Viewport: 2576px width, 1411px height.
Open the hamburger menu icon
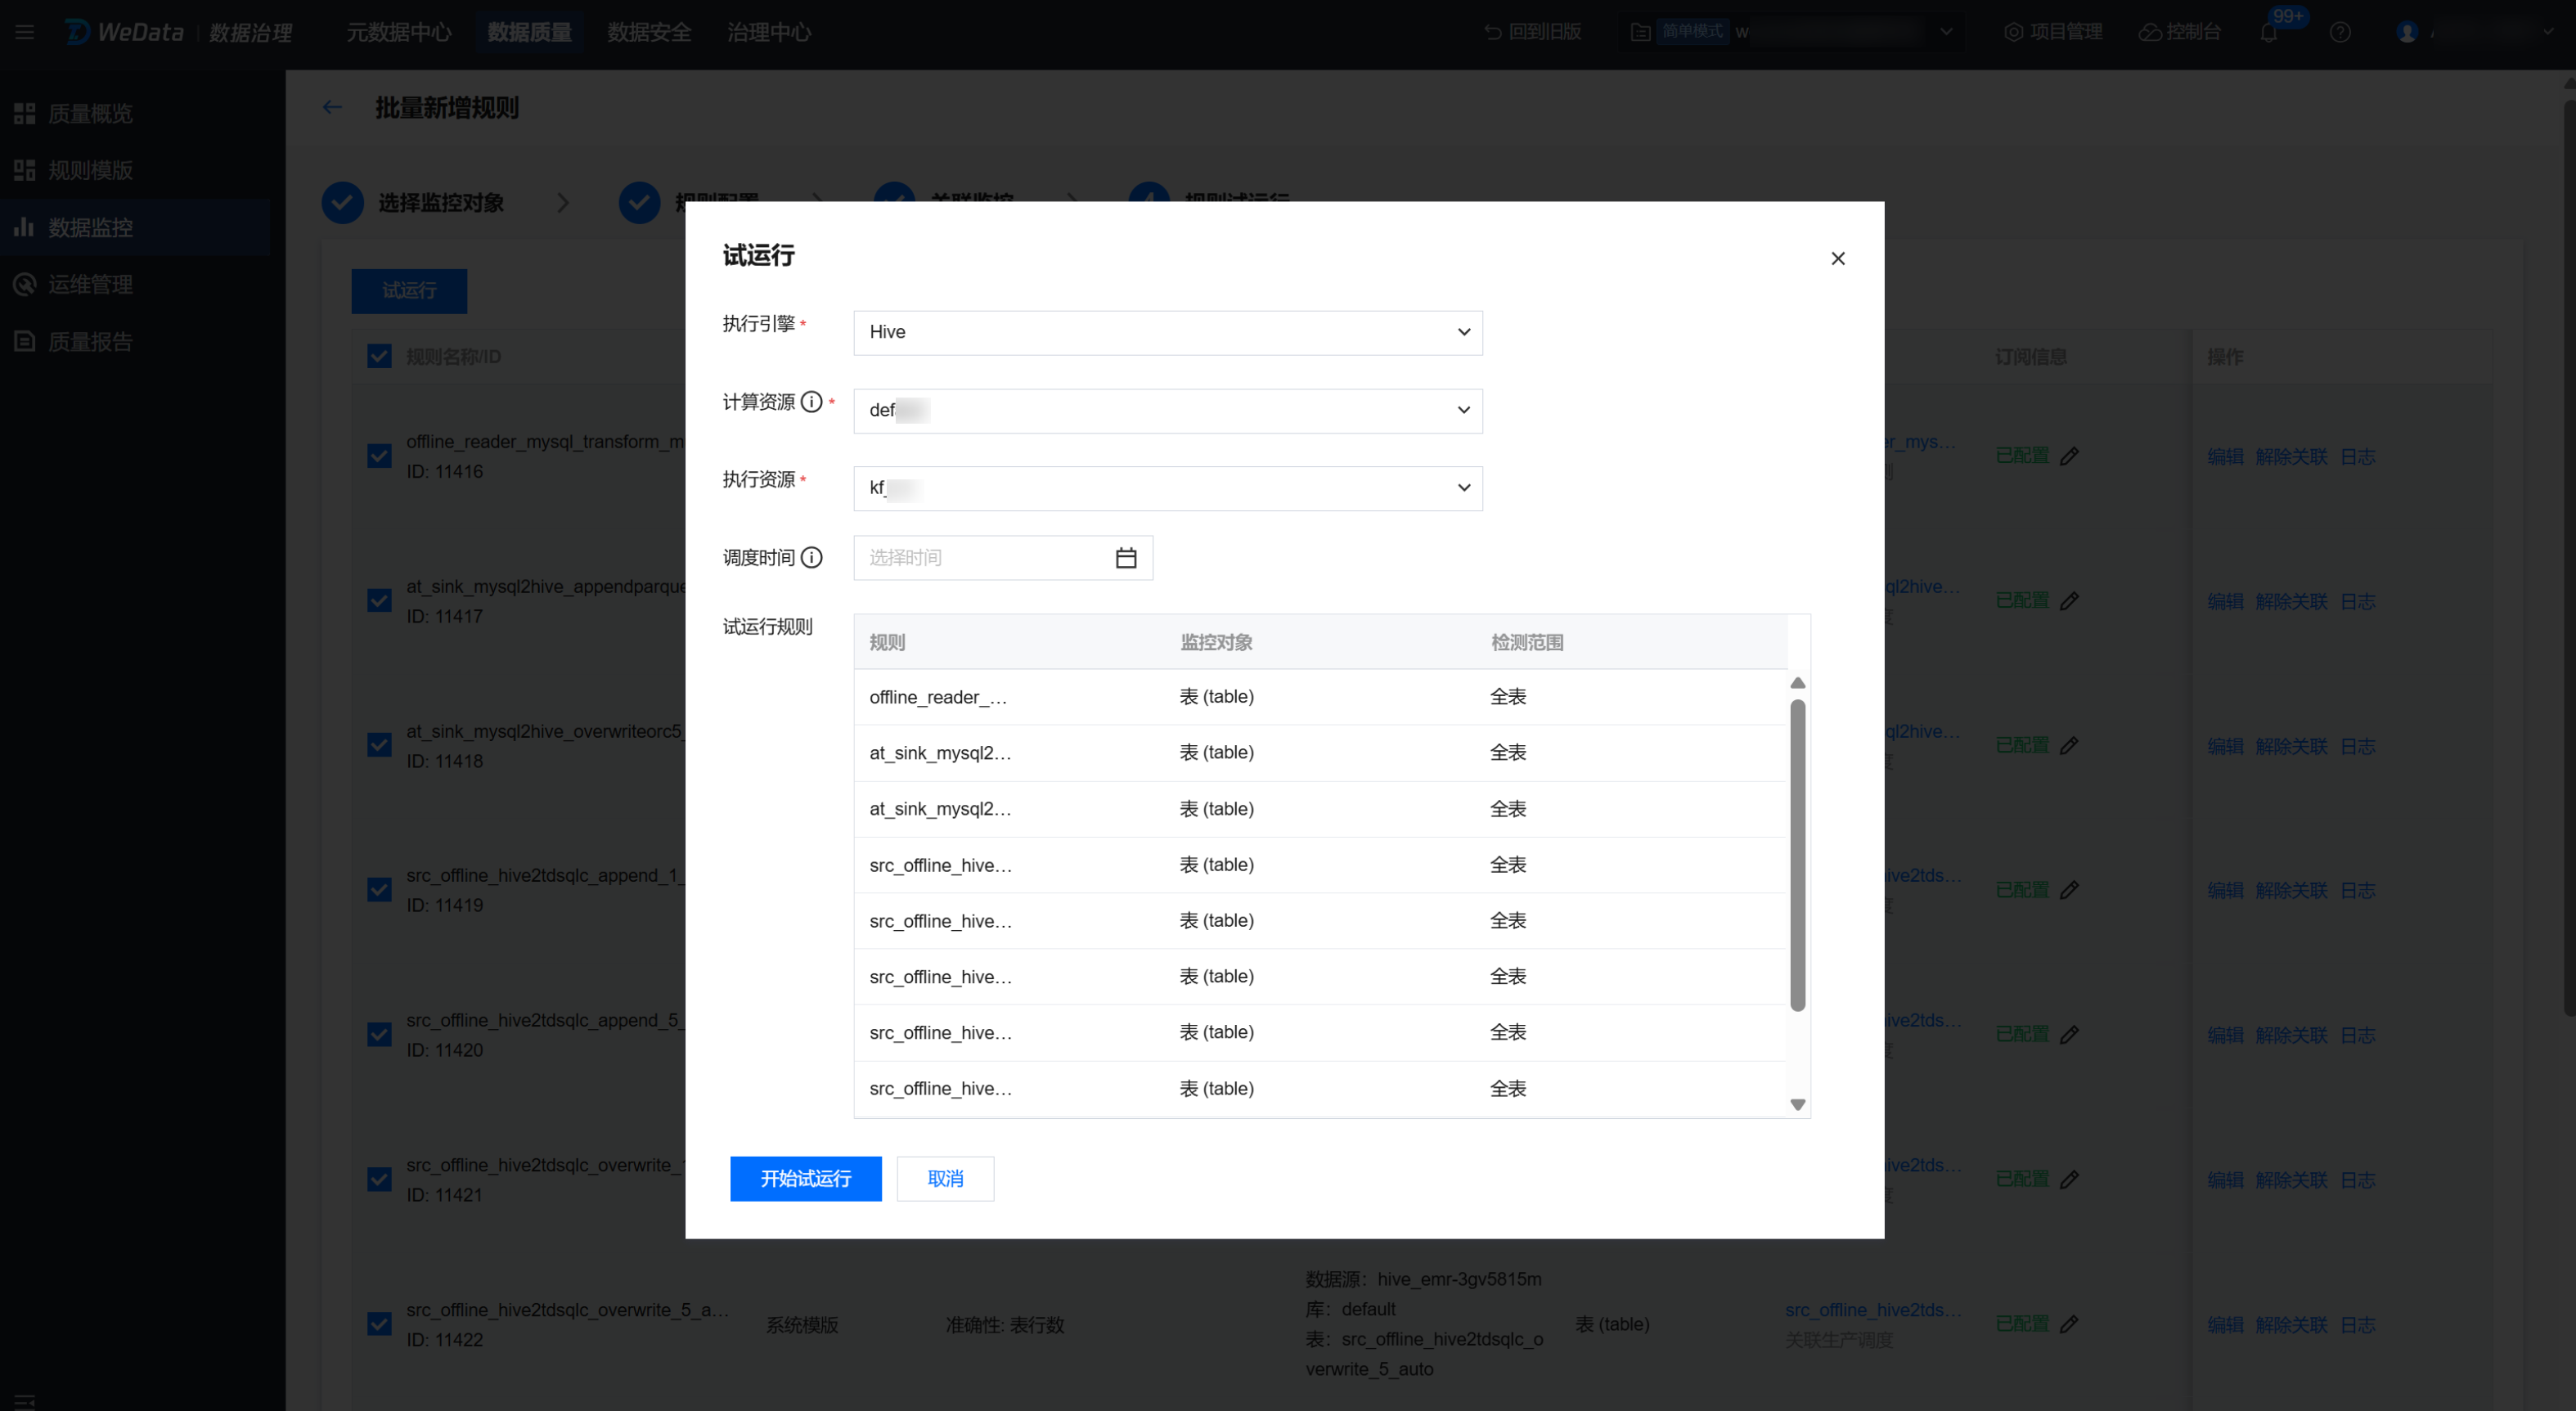24,32
